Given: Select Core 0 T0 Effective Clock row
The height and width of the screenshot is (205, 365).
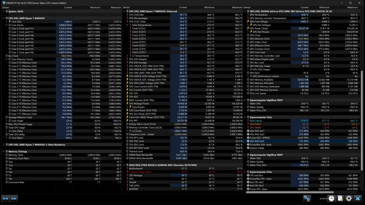Looking at the screenshot, I should (61, 63).
